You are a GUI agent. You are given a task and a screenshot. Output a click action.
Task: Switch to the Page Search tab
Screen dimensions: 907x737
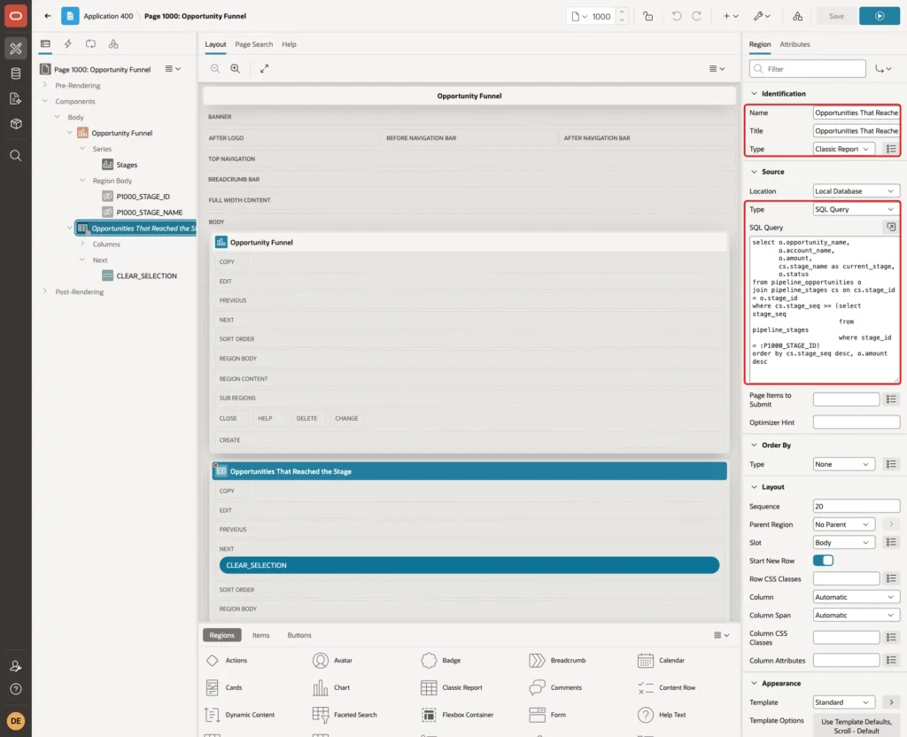coord(253,44)
